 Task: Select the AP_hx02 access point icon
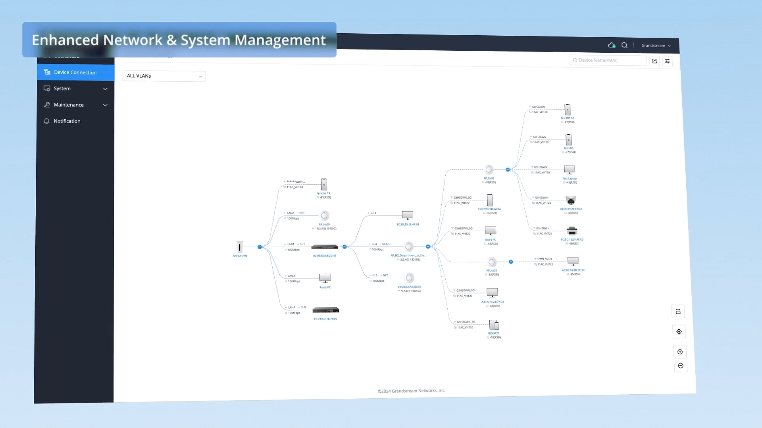492,262
